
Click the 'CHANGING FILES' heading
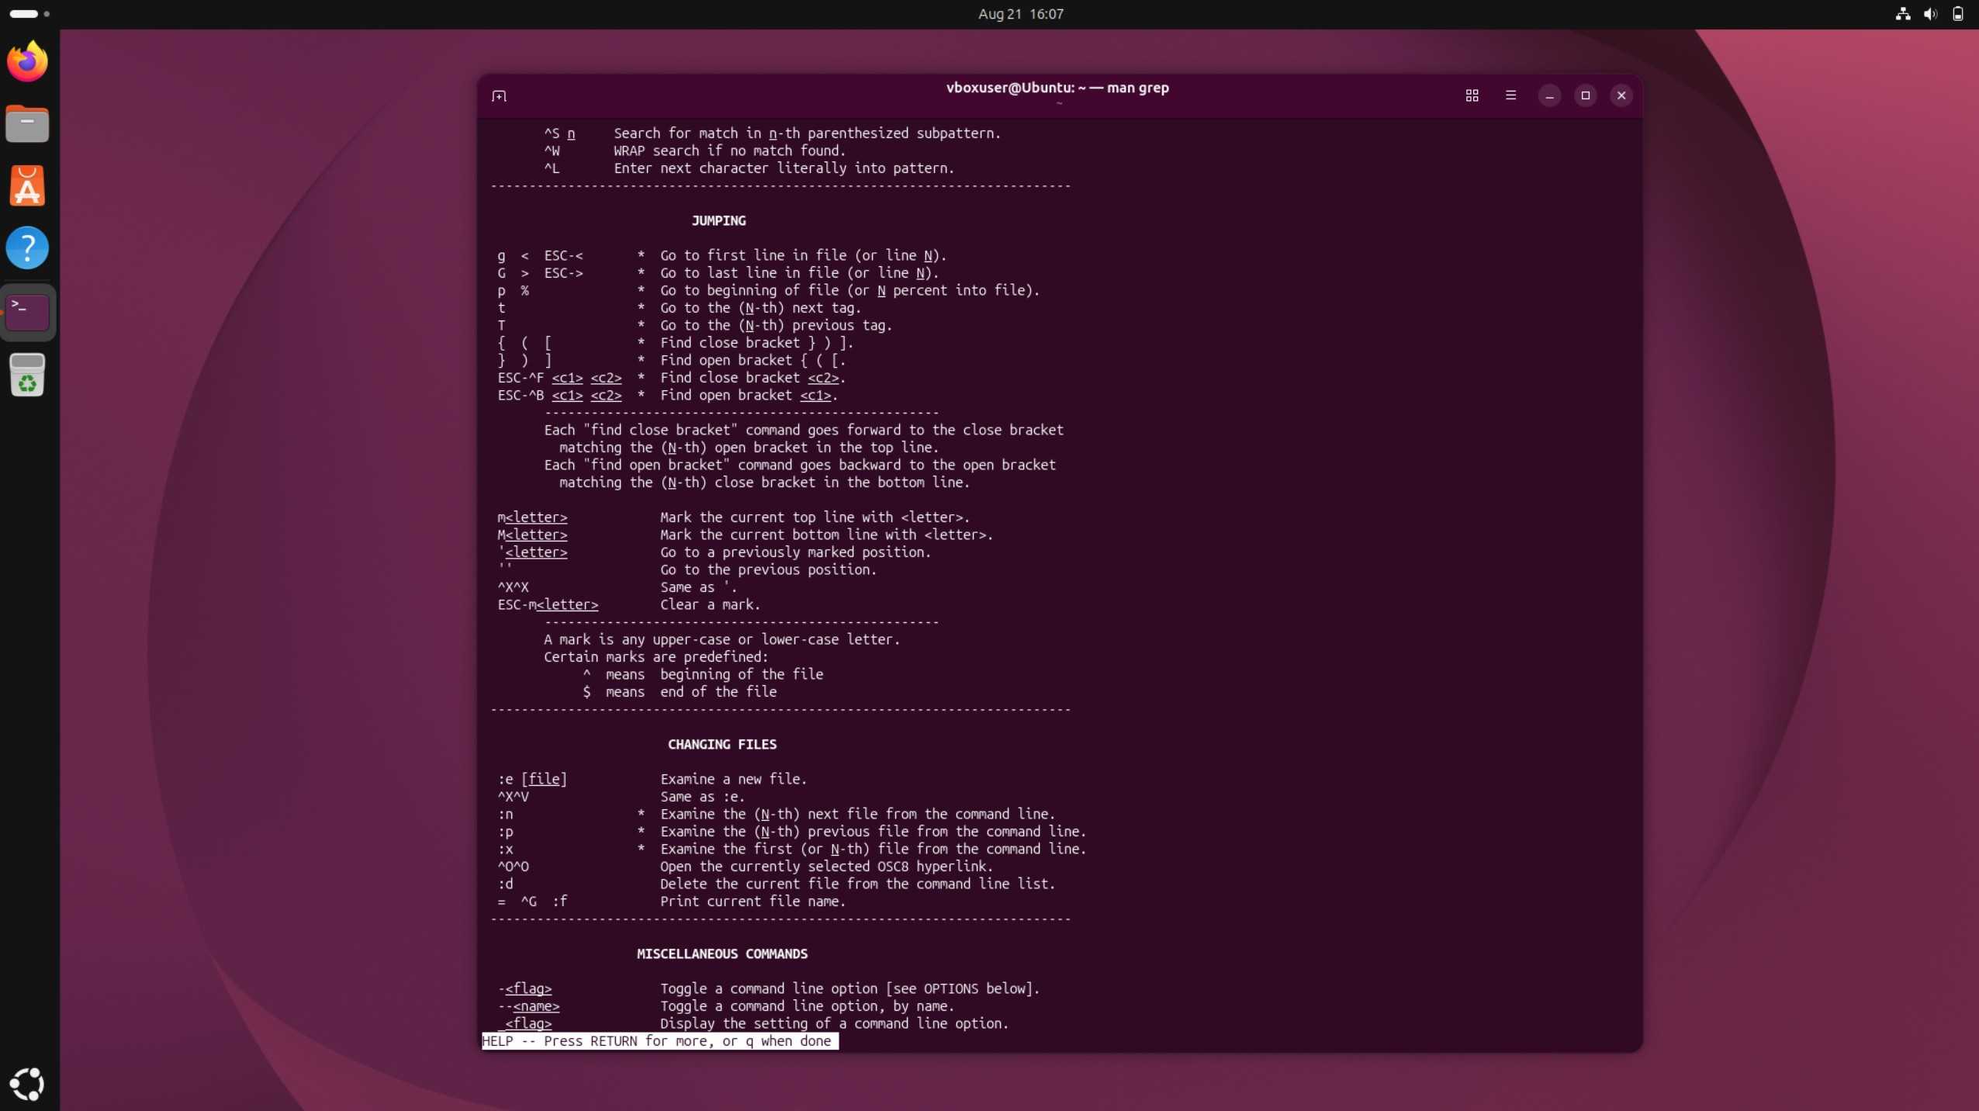coord(721,744)
